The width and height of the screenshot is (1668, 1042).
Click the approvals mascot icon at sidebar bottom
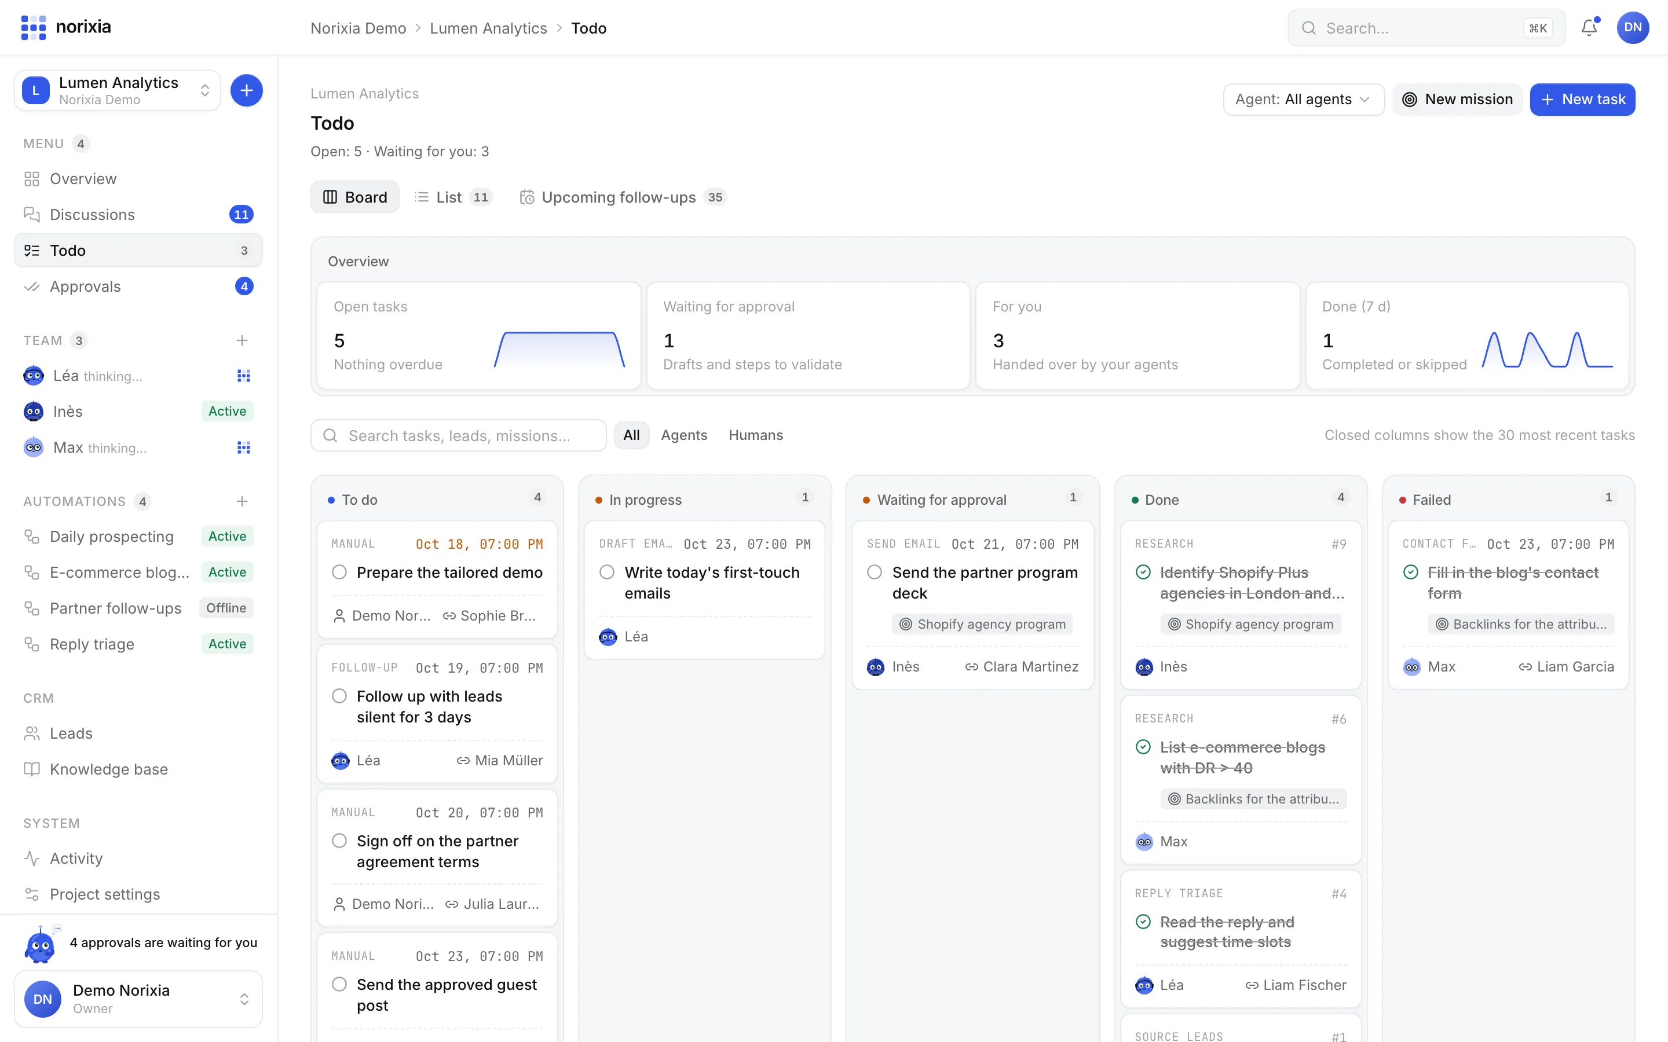coord(40,943)
